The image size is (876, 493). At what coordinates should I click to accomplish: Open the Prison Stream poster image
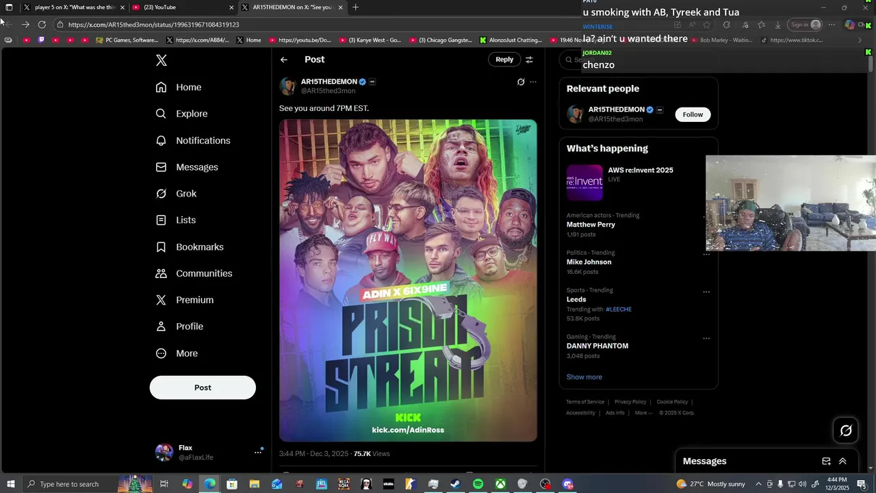point(408,281)
